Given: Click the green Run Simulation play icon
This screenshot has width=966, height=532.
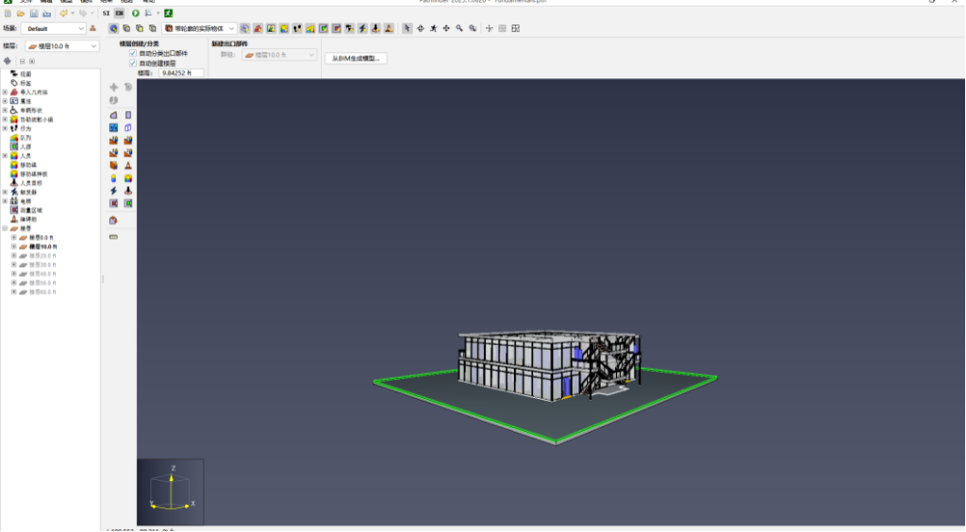Looking at the screenshot, I should click(x=136, y=14).
